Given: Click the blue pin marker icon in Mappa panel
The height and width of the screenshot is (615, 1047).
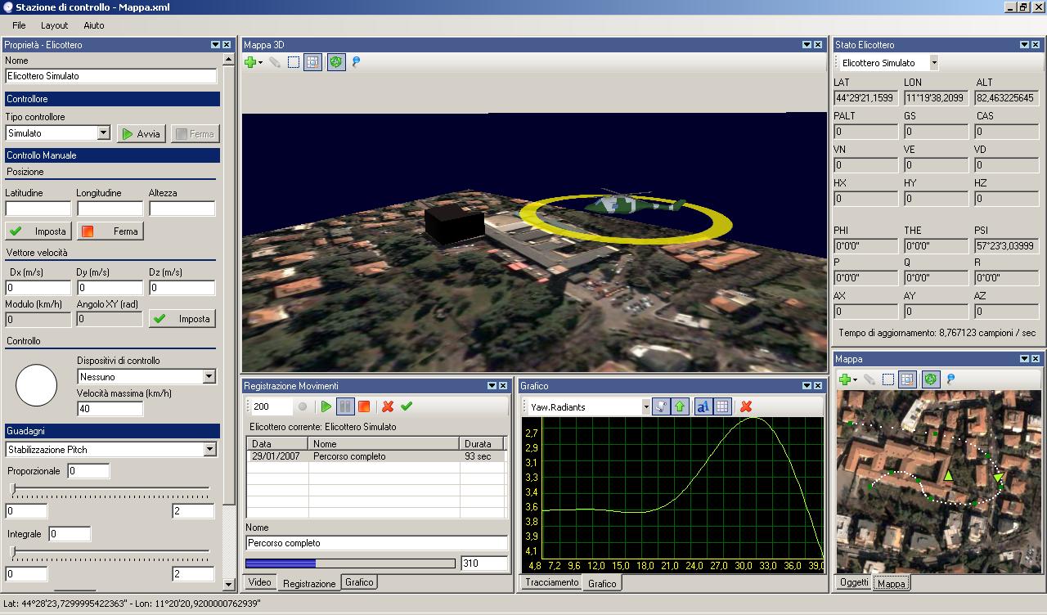Looking at the screenshot, I should [950, 379].
